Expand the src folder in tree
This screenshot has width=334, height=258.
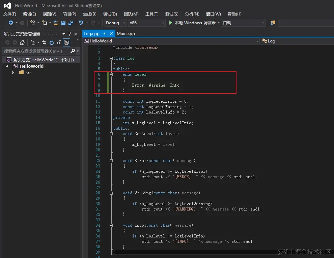click(x=13, y=72)
